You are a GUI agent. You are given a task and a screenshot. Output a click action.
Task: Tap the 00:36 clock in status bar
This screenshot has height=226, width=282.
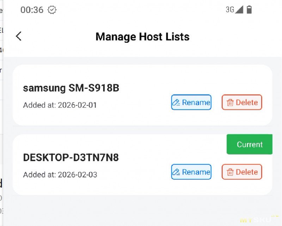click(32, 10)
